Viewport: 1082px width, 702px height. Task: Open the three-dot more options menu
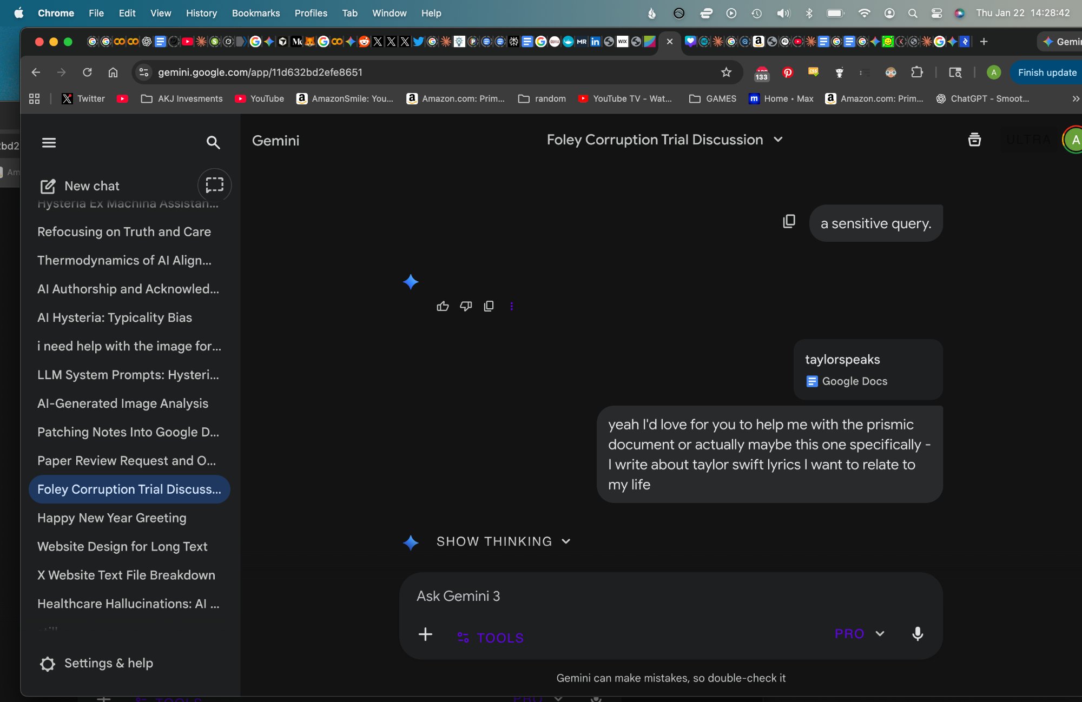[511, 307]
